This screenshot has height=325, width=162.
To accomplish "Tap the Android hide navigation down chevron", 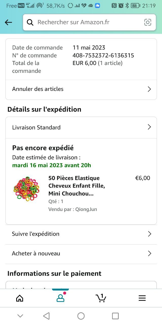I will point(20,316).
